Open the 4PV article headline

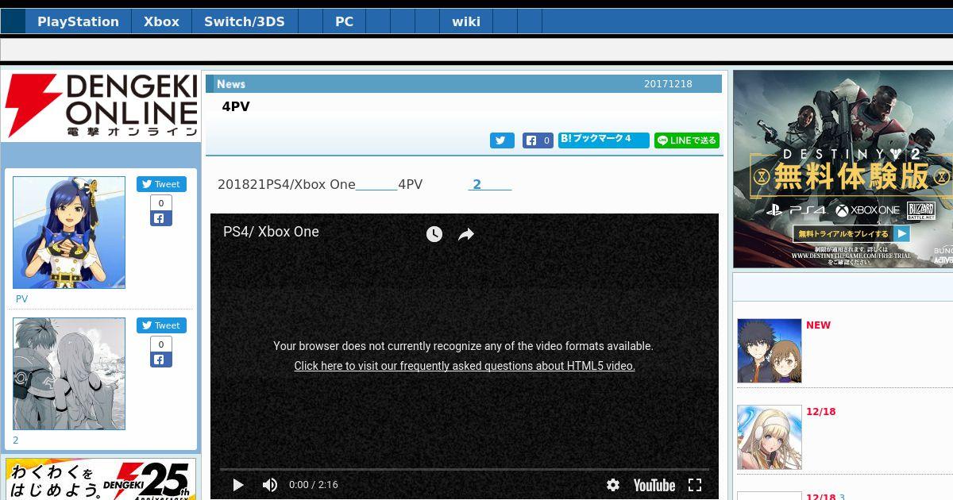[x=236, y=106]
